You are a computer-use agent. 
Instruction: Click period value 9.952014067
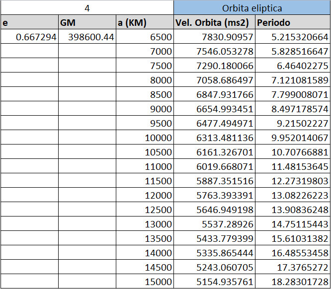click(x=293, y=138)
